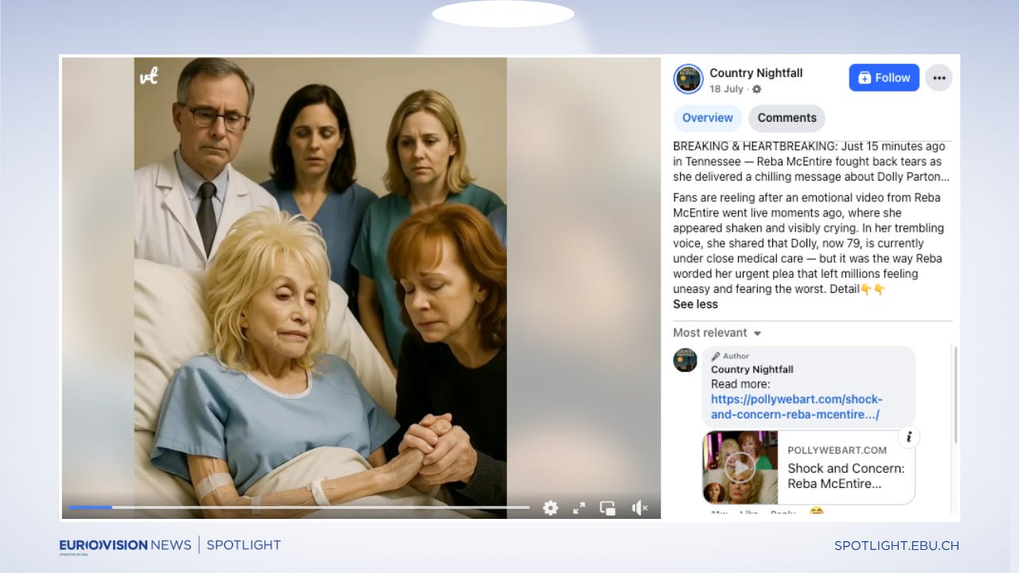Open picture-in-picture mini player
Viewport: 1019px width, 573px height.
(608, 508)
